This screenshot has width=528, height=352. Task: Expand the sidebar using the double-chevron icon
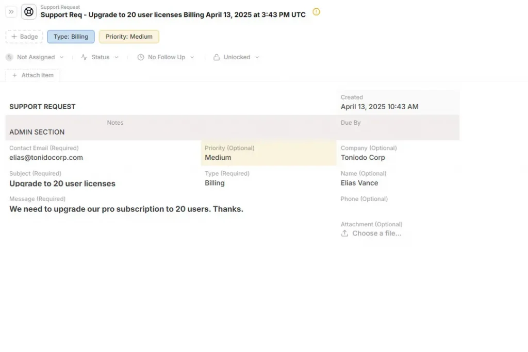click(x=11, y=11)
